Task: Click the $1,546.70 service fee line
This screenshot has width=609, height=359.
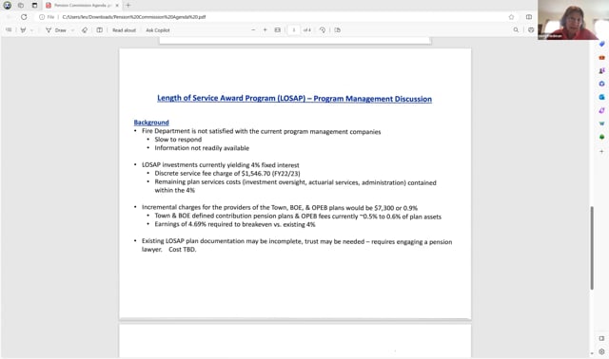Action: coord(227,174)
